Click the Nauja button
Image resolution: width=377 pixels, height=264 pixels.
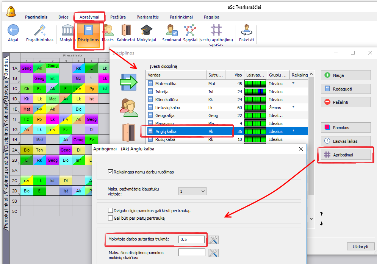(x=346, y=75)
